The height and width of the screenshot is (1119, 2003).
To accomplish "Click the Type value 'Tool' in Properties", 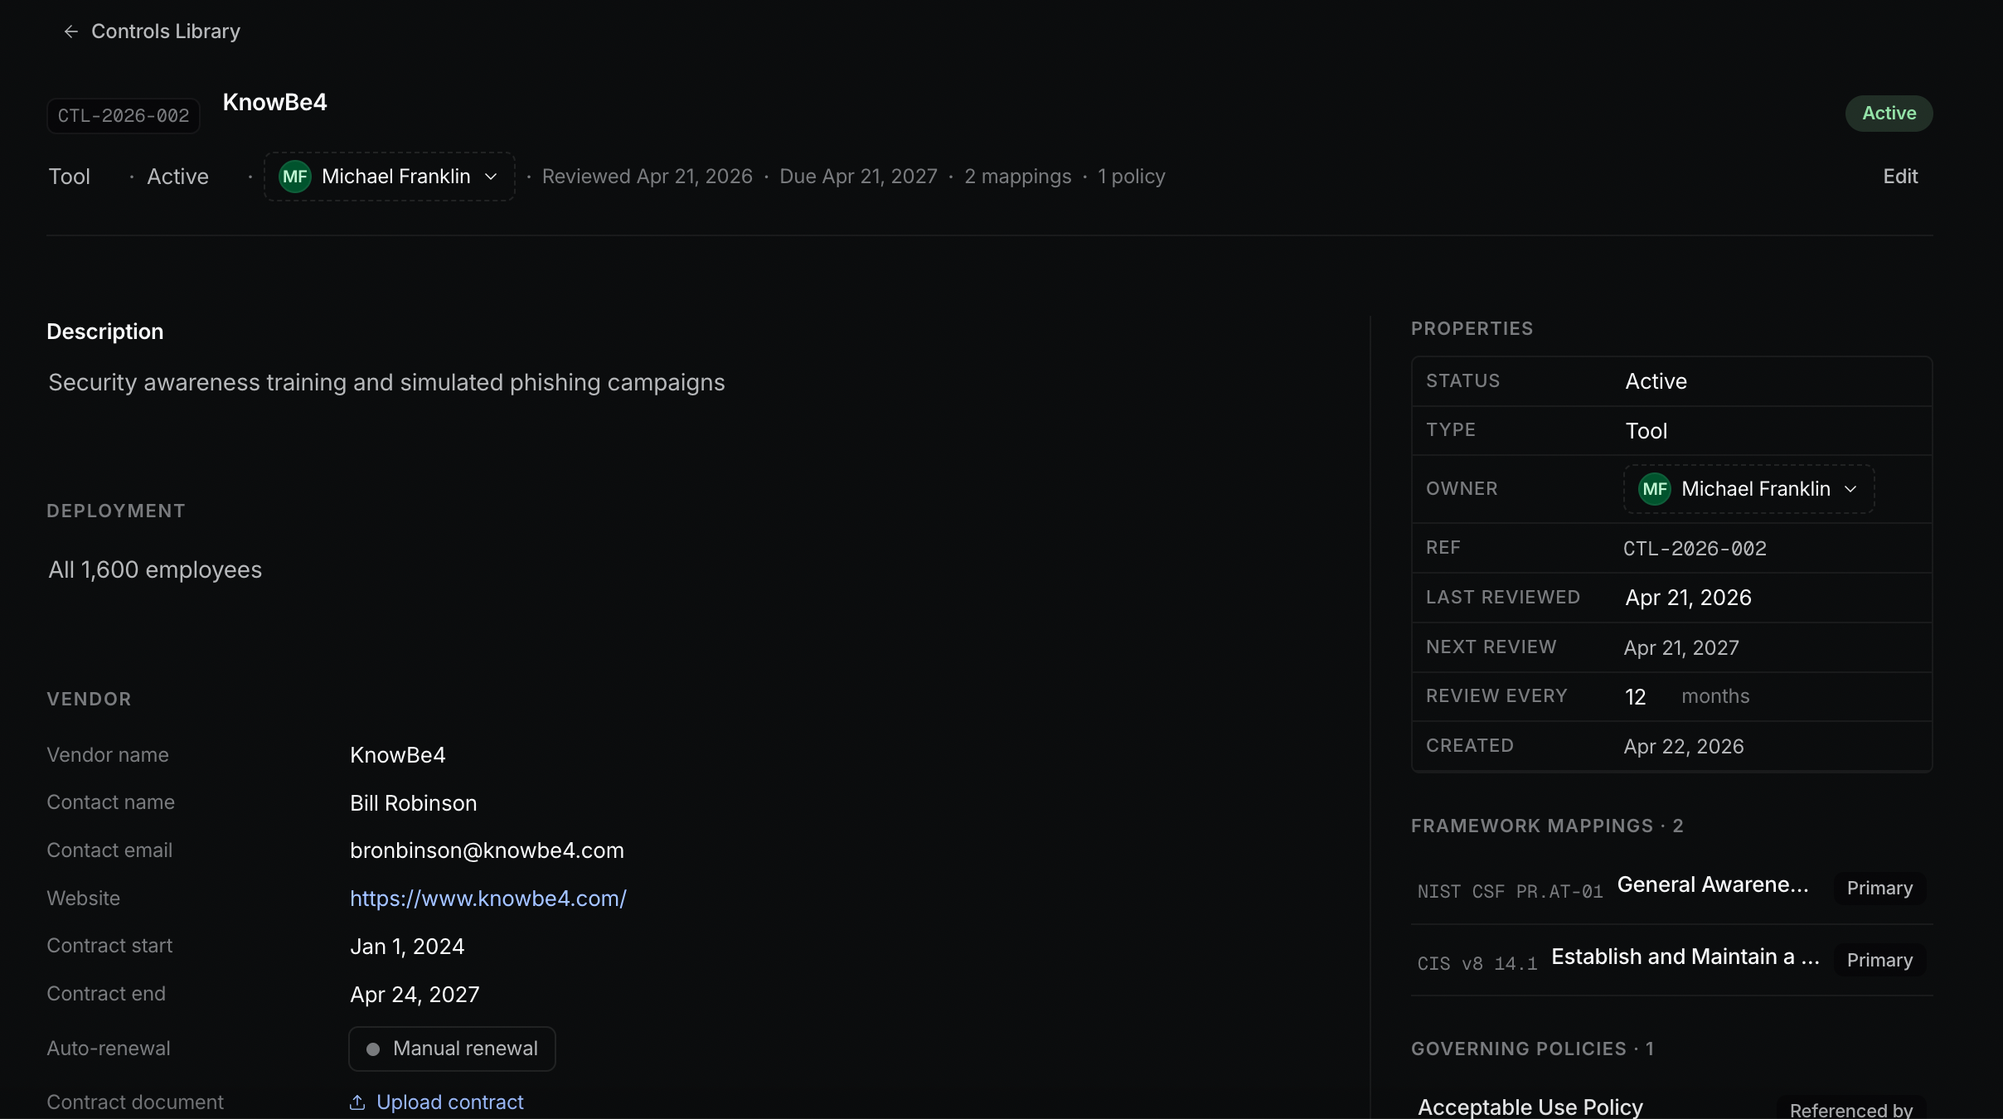I will pos(1647,431).
